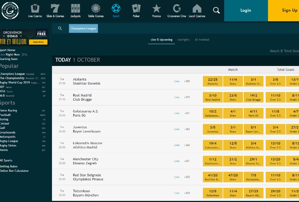
Task: View All Sports
Action: click(x=6, y=160)
